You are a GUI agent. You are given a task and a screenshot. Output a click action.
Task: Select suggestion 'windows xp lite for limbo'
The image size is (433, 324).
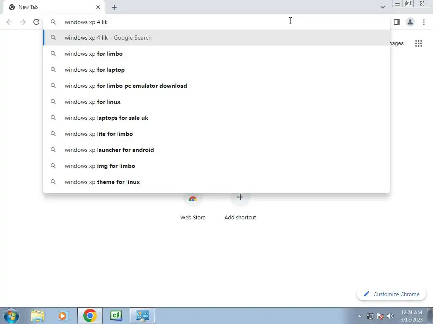pos(216,134)
